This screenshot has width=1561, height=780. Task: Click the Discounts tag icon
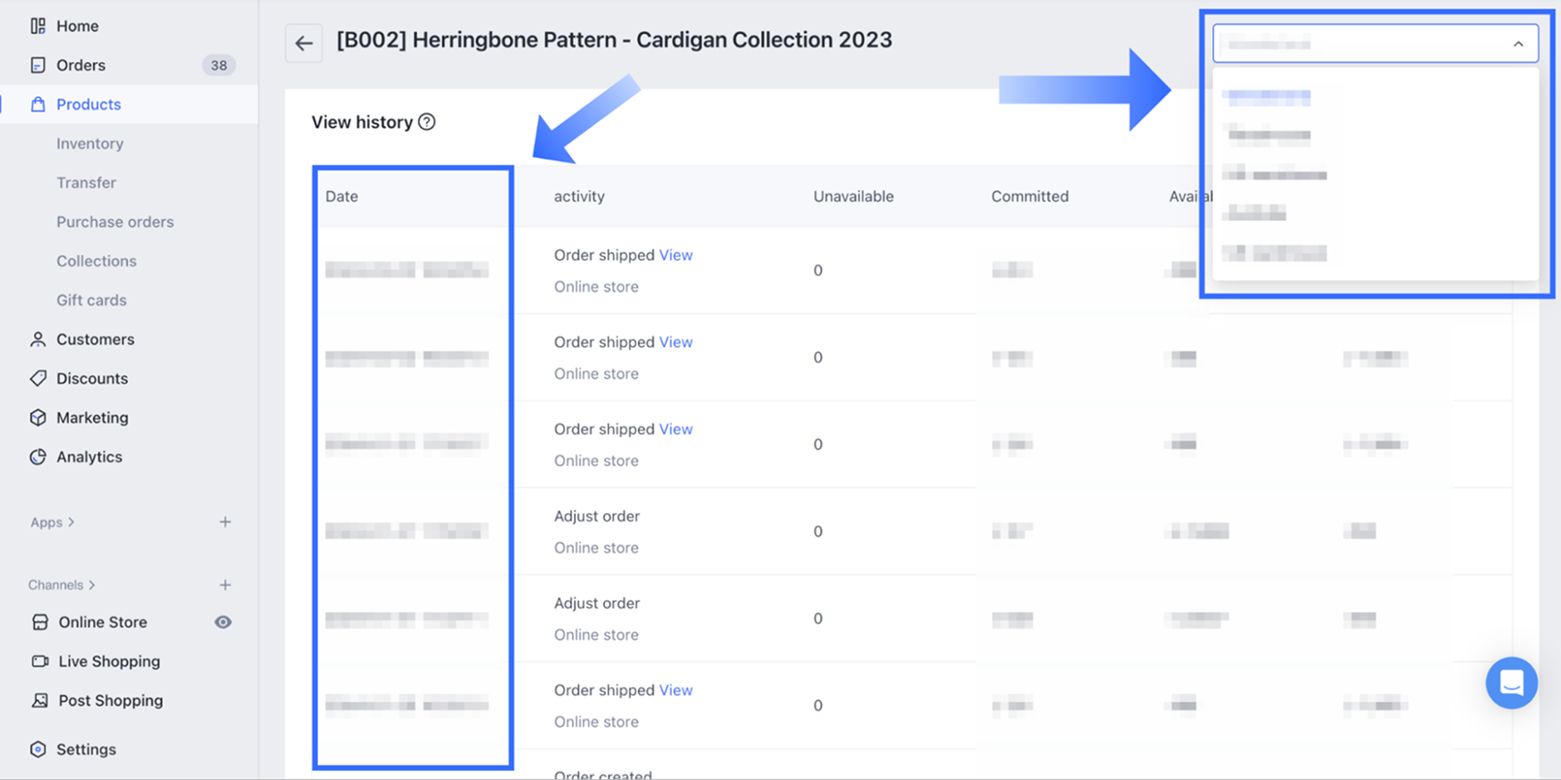click(x=38, y=378)
